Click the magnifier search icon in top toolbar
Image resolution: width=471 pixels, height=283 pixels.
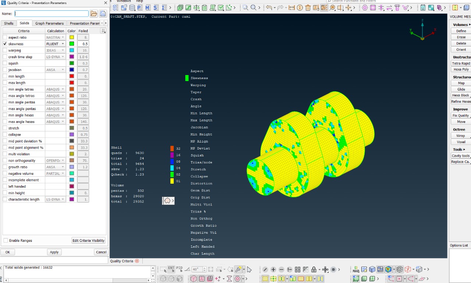click(x=254, y=7)
